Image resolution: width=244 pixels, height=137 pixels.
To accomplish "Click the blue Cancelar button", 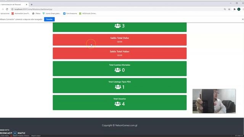I will [49, 19].
